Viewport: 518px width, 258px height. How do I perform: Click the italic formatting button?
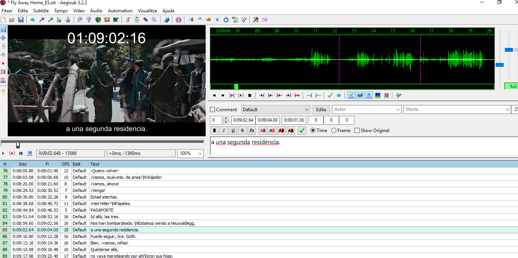click(x=223, y=131)
